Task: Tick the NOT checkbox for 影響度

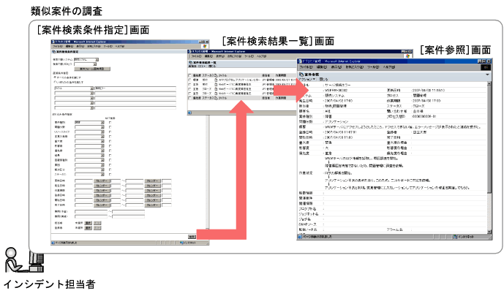Action: (110, 145)
